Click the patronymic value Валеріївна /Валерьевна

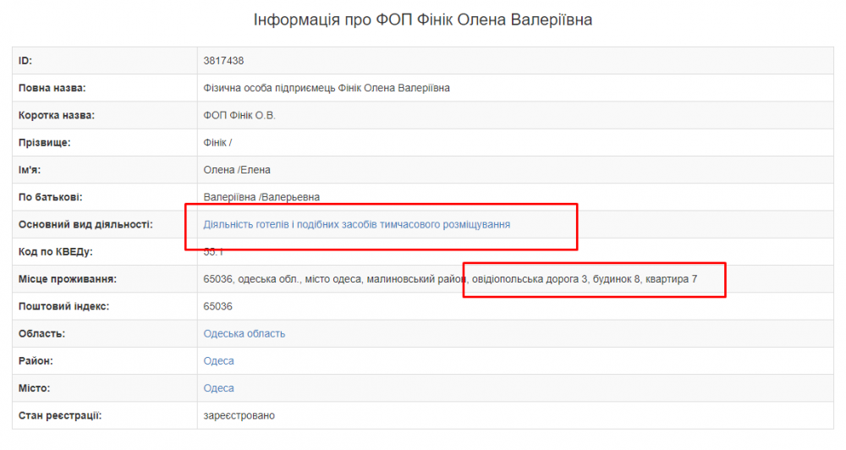click(x=261, y=197)
